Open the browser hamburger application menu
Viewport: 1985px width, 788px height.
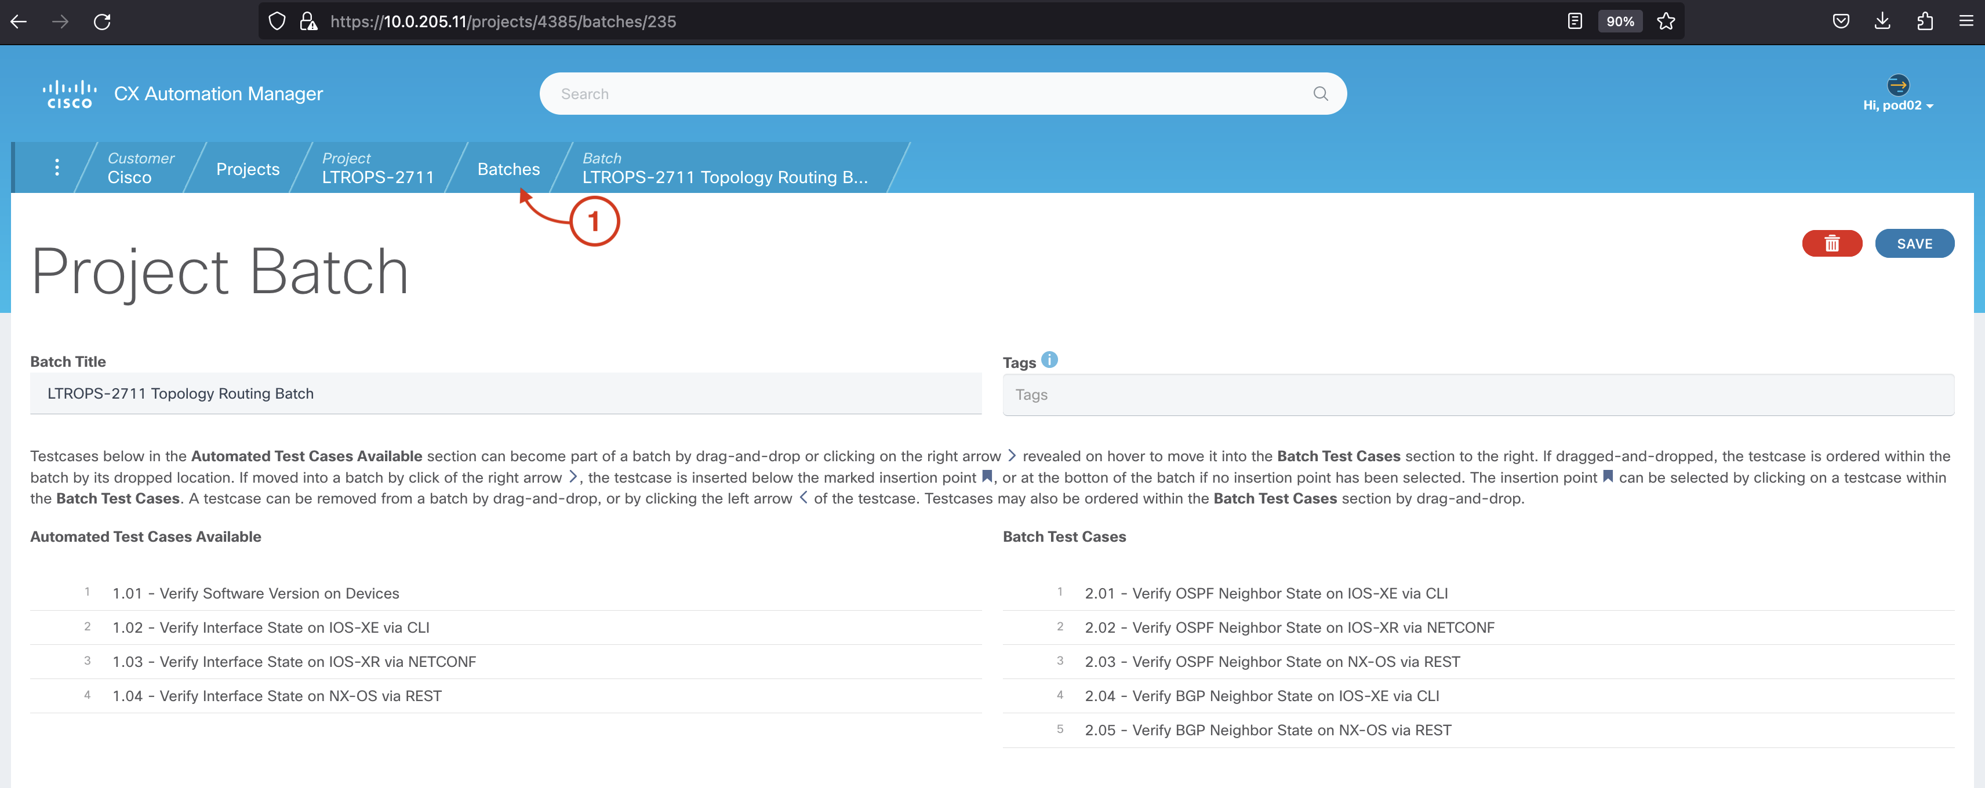coord(1966,21)
